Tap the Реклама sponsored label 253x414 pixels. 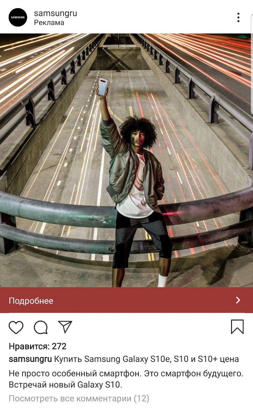point(49,23)
